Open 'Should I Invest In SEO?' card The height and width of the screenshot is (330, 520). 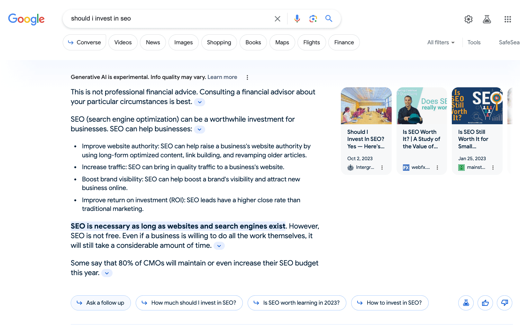pos(366,139)
